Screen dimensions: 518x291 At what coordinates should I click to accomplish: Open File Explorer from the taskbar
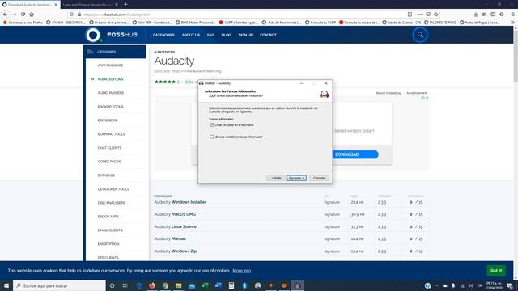[178, 285]
